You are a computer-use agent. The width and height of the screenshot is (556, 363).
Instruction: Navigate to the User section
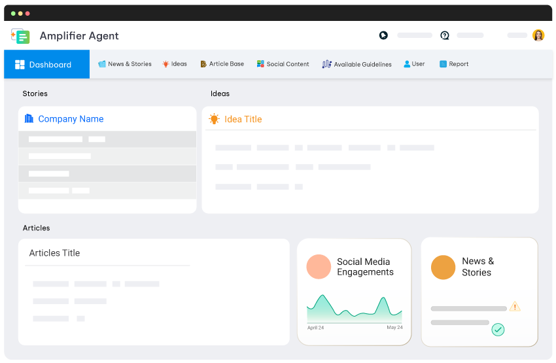coord(414,64)
